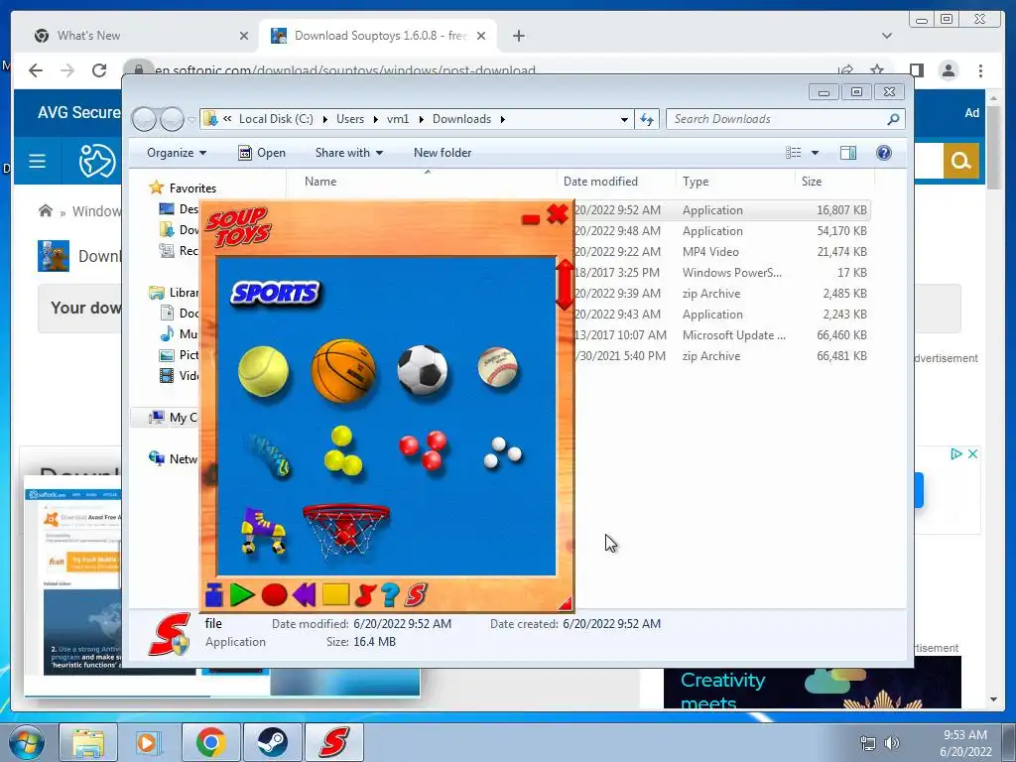Click Chrome reload button
The width and height of the screenshot is (1016, 762).
tap(99, 70)
